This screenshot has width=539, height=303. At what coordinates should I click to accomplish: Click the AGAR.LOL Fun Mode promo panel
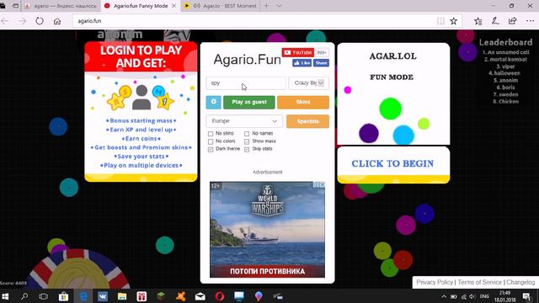click(393, 94)
